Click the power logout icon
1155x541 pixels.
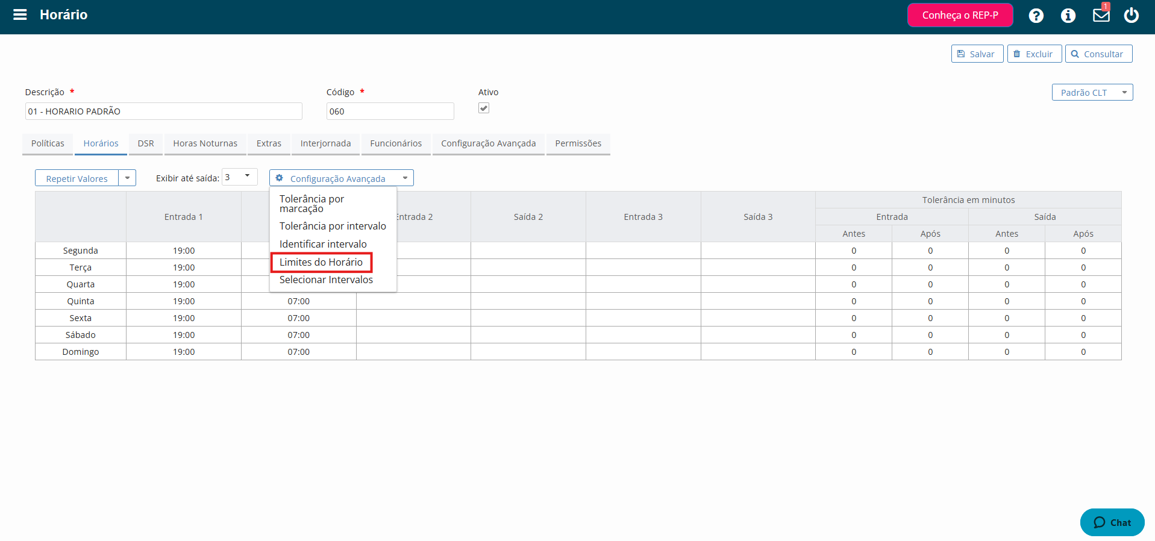(x=1131, y=15)
